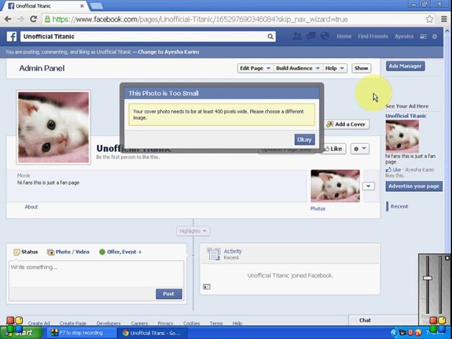Open messages icon in top bar
The width and height of the screenshot is (452, 339).
coord(311,36)
